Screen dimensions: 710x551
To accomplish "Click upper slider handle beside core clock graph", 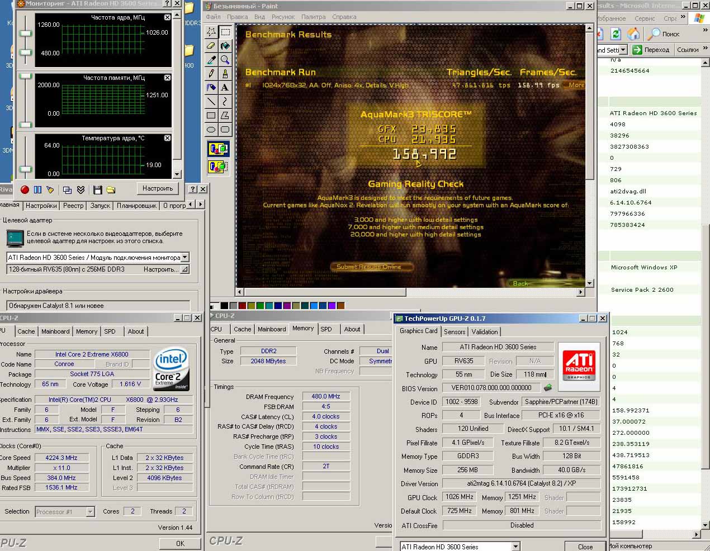I will tap(25, 34).
